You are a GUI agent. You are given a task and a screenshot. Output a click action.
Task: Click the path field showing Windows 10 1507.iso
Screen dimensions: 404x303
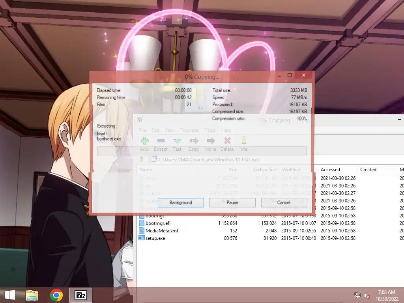pos(276,159)
